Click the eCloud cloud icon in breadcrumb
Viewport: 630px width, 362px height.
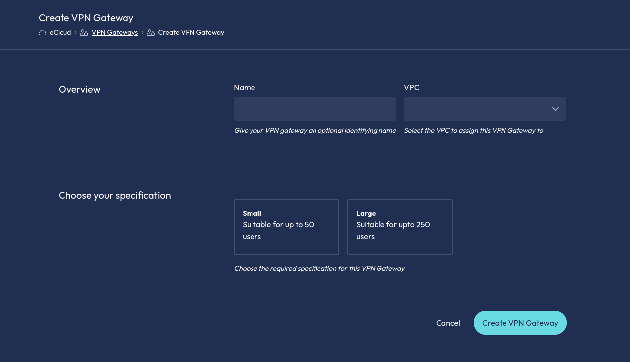click(43, 32)
